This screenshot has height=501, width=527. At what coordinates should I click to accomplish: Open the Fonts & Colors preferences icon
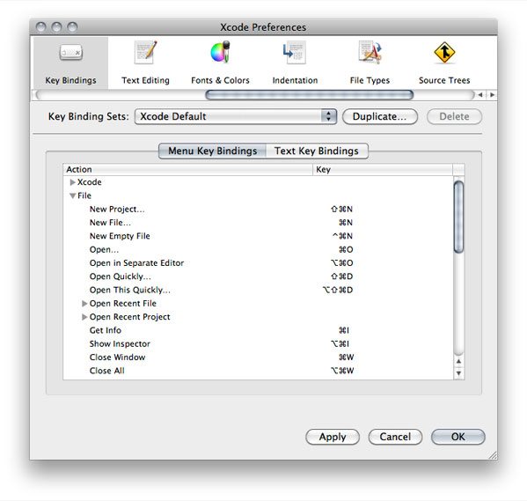(x=220, y=52)
